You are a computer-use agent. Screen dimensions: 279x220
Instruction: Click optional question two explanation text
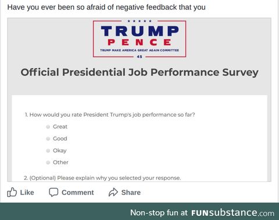point(102,178)
